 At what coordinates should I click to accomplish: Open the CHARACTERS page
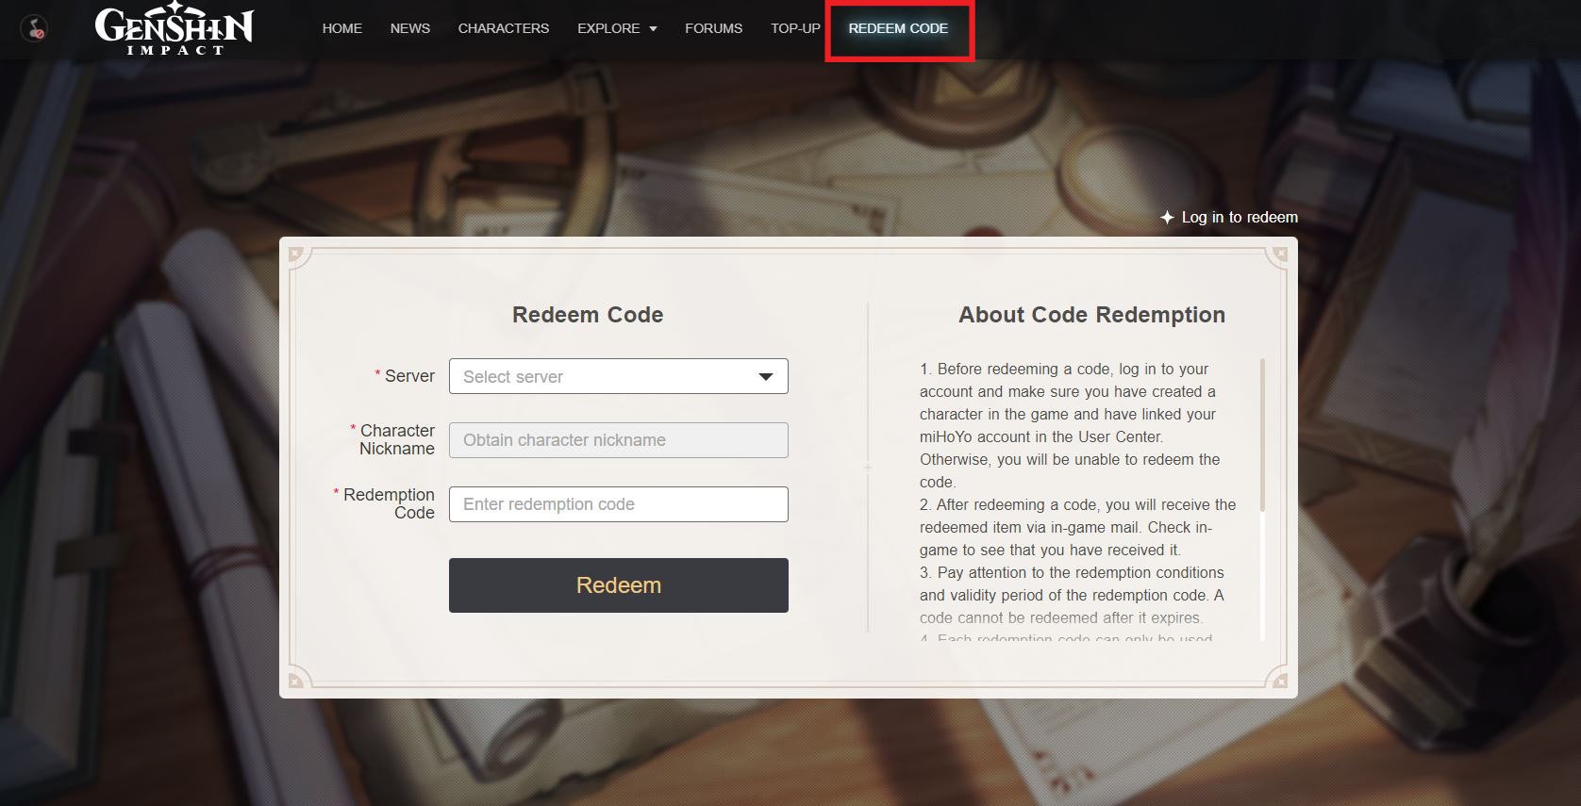click(504, 28)
